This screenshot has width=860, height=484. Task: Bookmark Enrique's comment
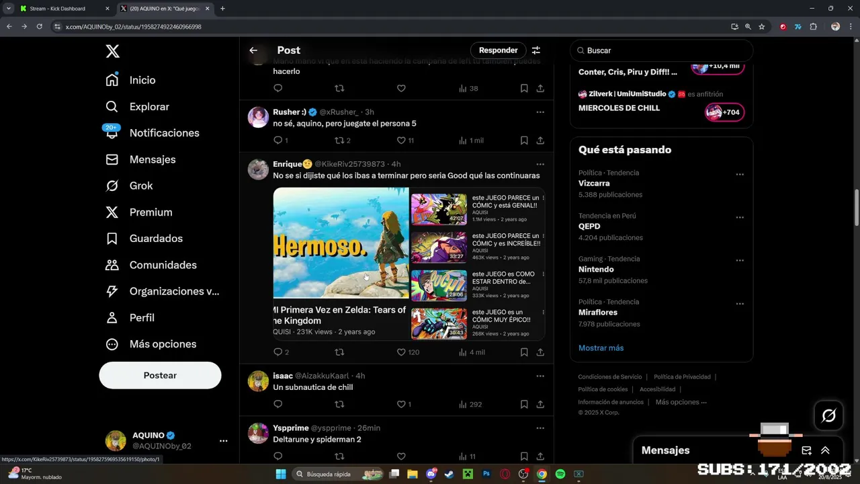(x=524, y=352)
